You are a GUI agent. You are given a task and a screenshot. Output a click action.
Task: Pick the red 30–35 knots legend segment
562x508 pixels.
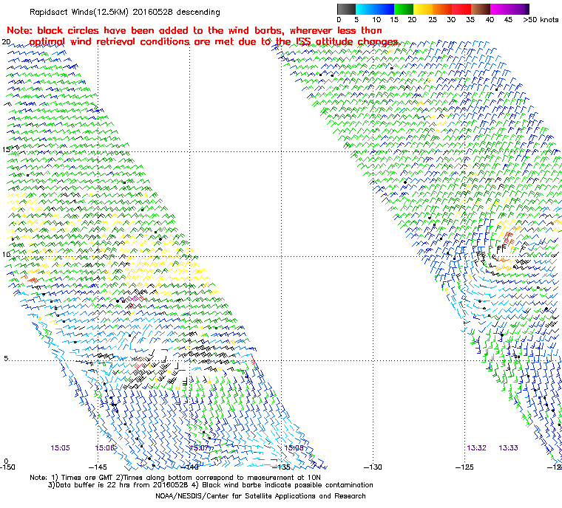[x=461, y=9]
